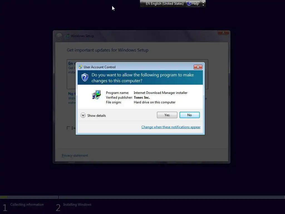Click the Internet Download Manager installer icon
285x214 pixels.
click(x=96, y=95)
